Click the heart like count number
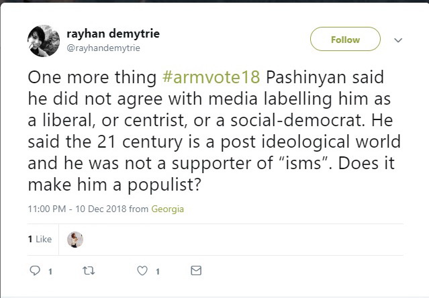 [x=157, y=272]
